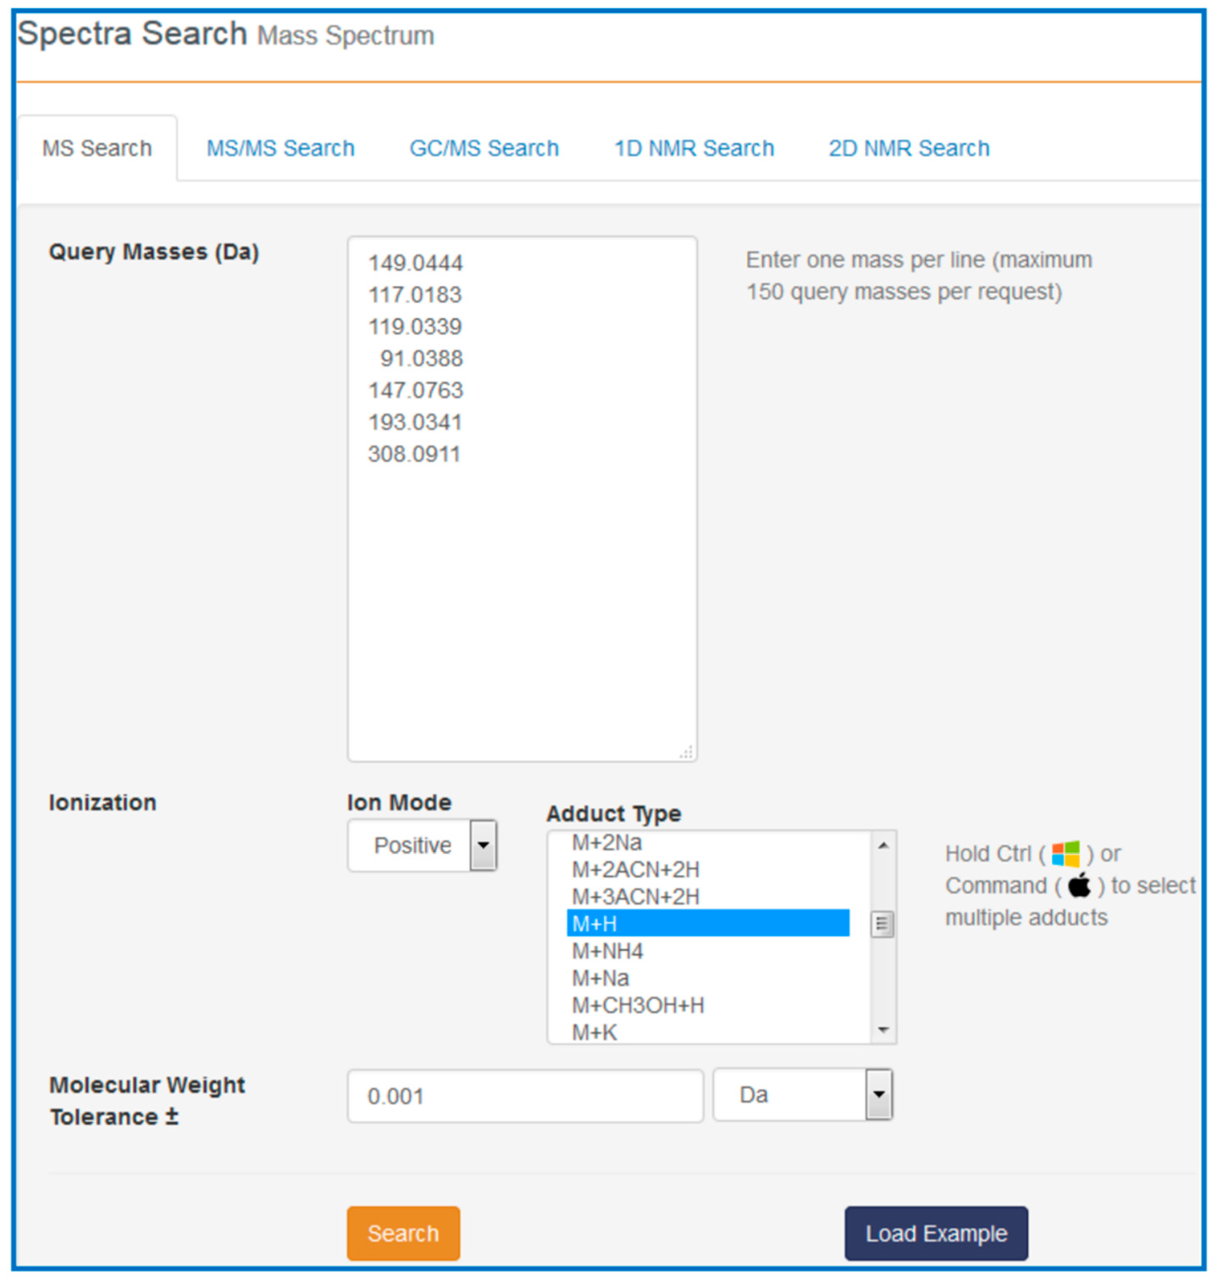The height and width of the screenshot is (1284, 1213).
Task: Select the M+NH4 adduct in list
Action: (708, 951)
